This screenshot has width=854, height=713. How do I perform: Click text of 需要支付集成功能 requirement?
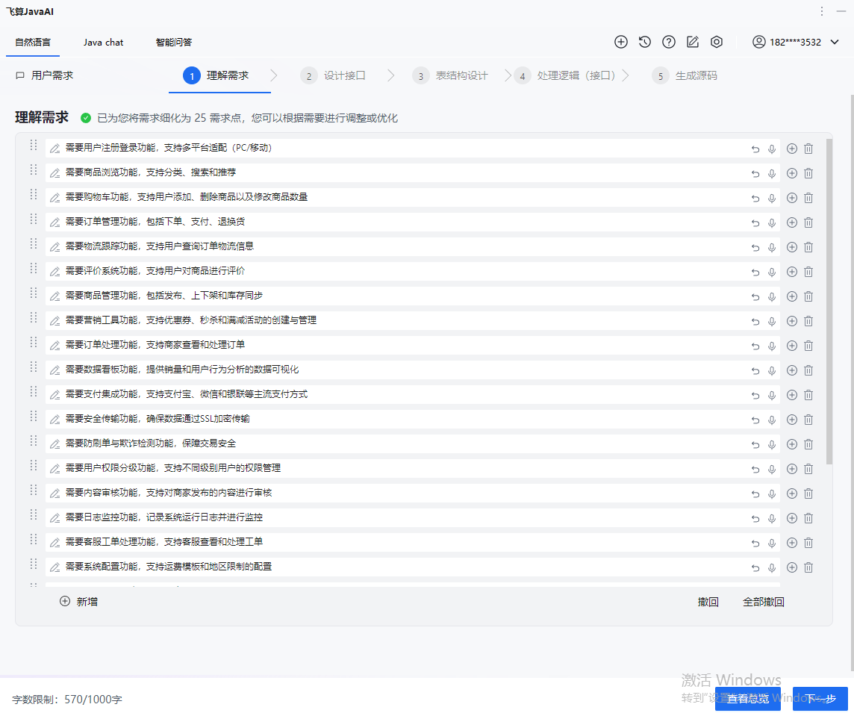187,393
